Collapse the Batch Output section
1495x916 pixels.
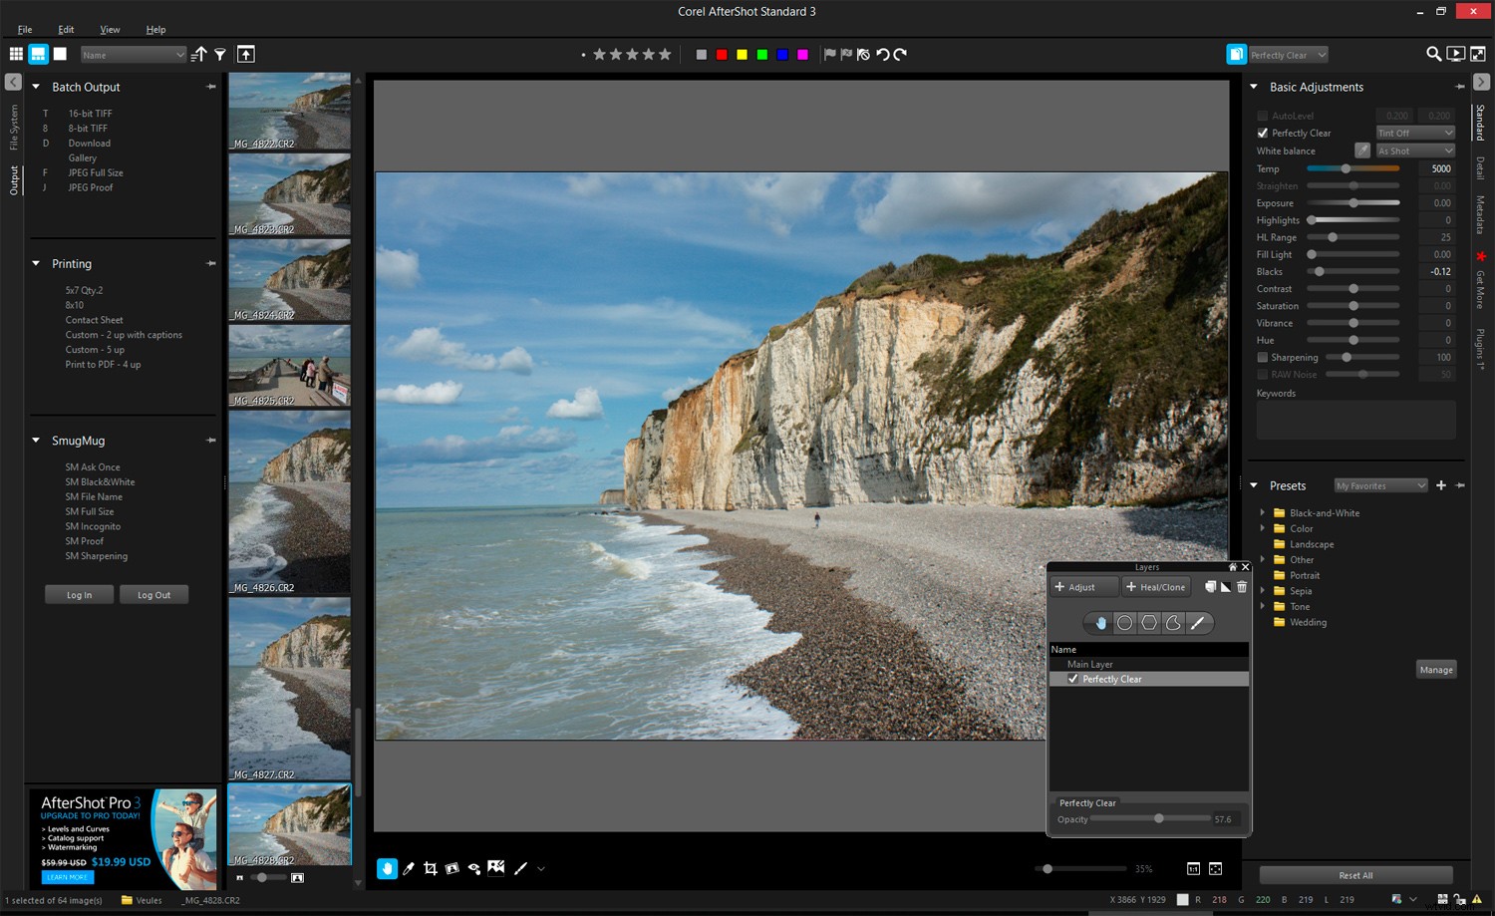click(x=36, y=87)
